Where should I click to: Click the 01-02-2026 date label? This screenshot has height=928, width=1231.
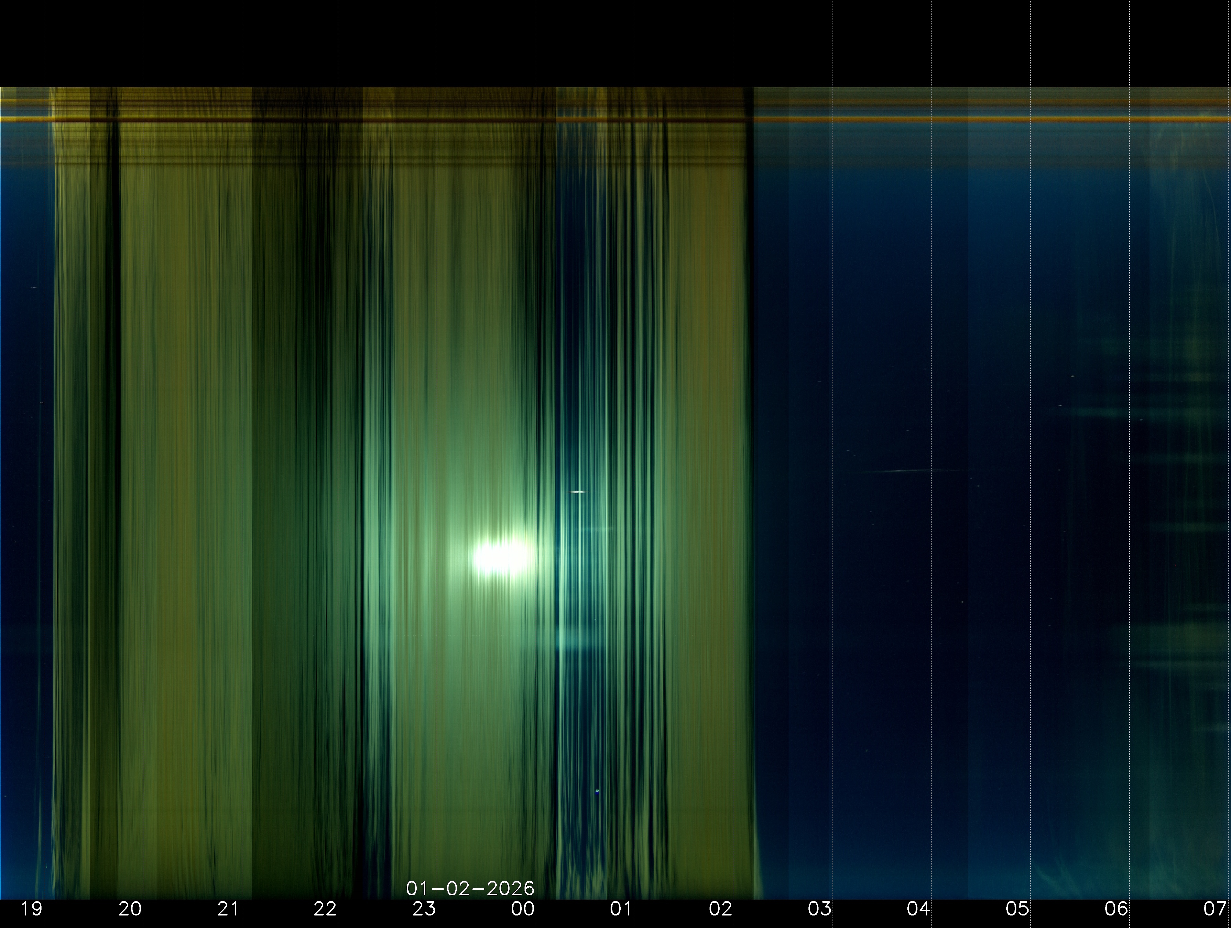pos(470,889)
